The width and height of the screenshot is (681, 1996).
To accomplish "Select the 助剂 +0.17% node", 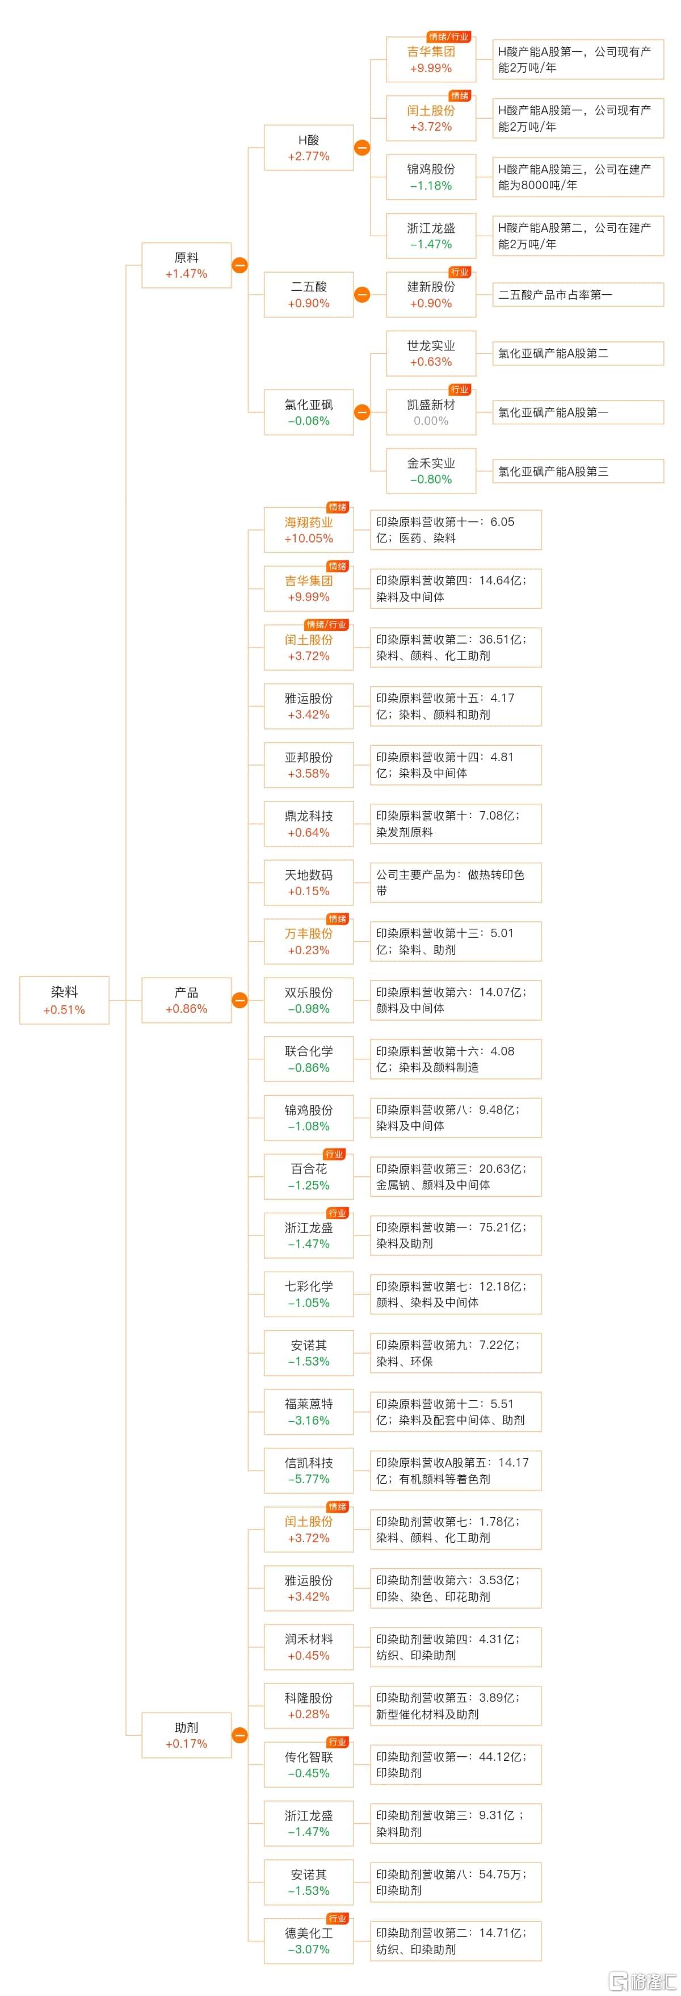I will [187, 1735].
